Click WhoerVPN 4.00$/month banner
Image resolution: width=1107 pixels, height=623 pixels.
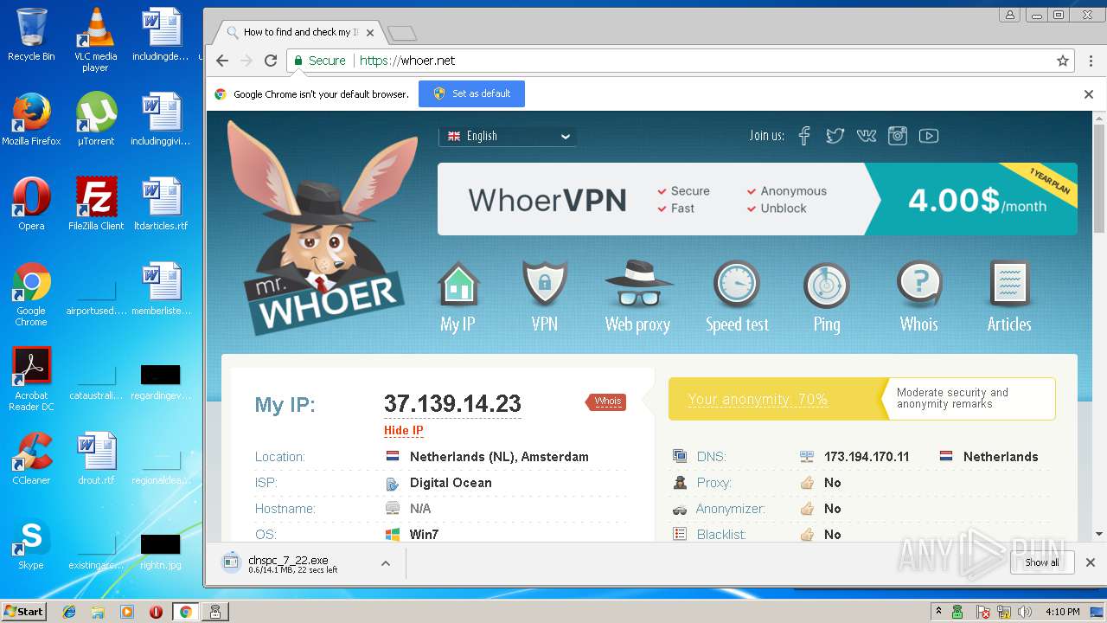[x=758, y=199]
